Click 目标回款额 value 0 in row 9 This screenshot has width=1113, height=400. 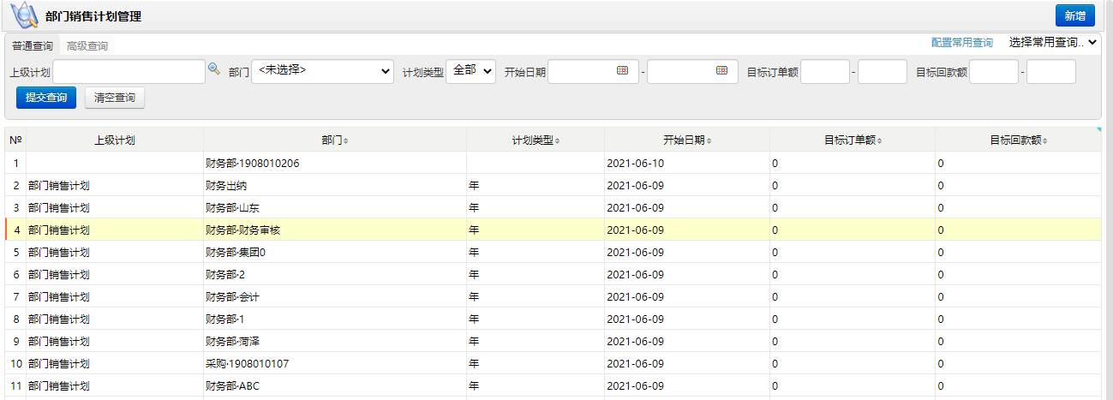(x=940, y=341)
